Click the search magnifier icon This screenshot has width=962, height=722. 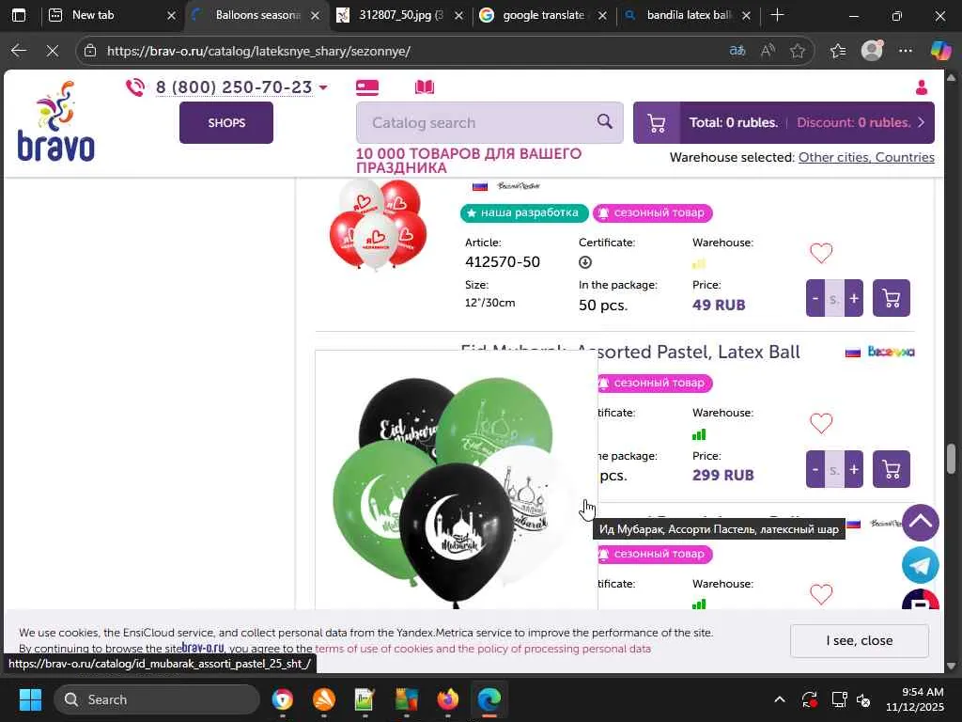(x=604, y=121)
